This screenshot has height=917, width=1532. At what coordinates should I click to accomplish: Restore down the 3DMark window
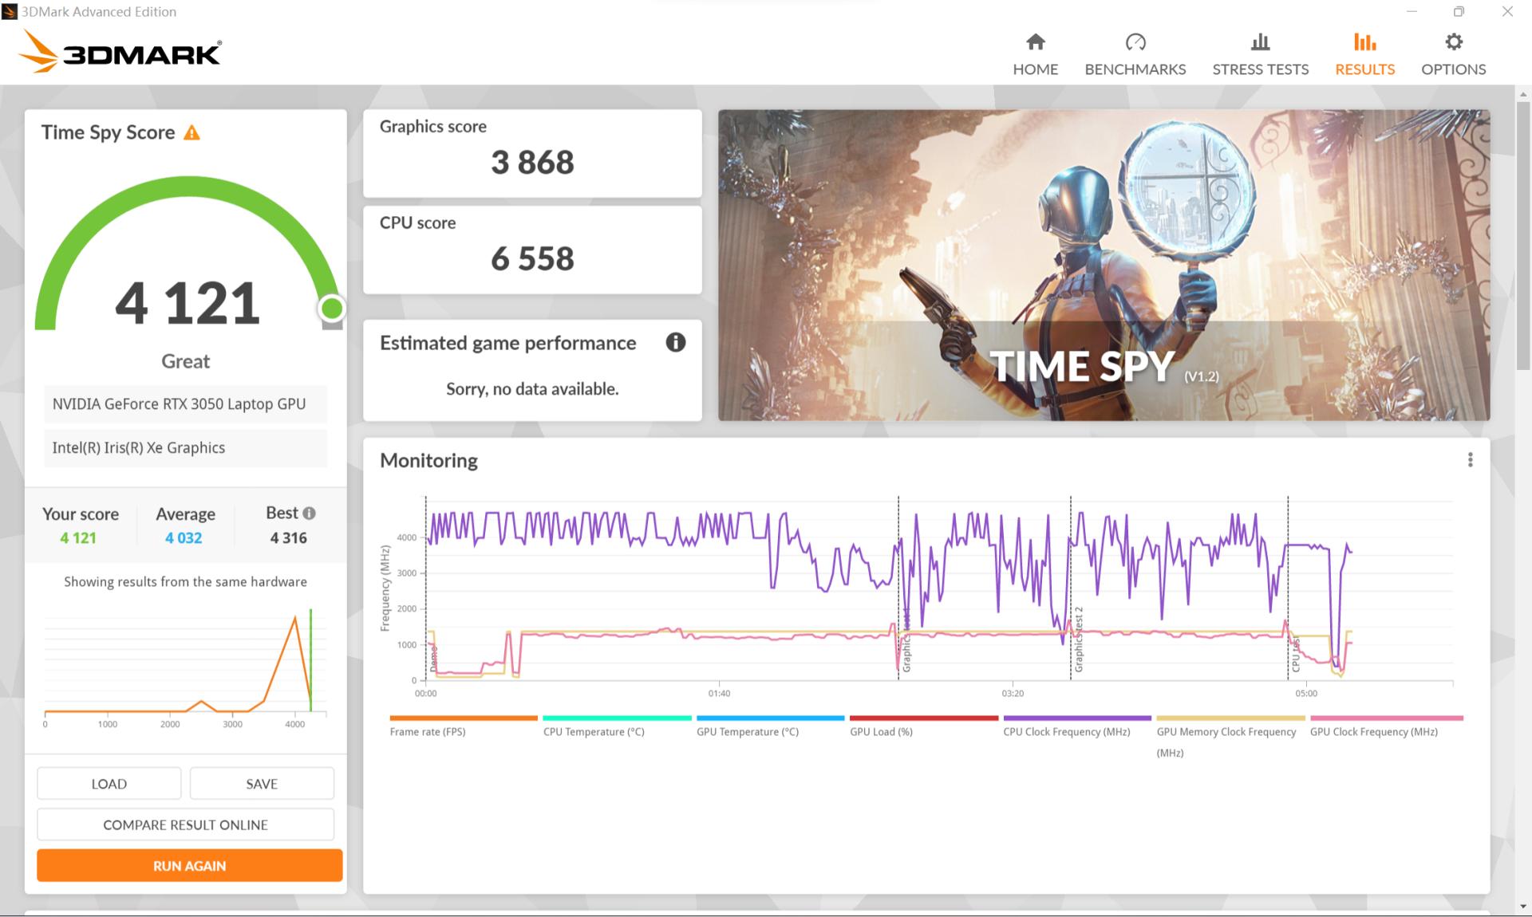1459,11
